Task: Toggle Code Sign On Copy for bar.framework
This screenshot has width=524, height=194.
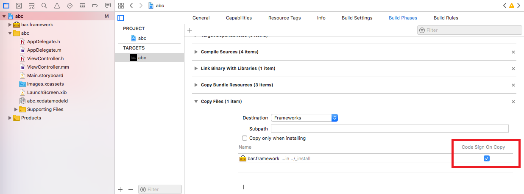Action: [487, 158]
